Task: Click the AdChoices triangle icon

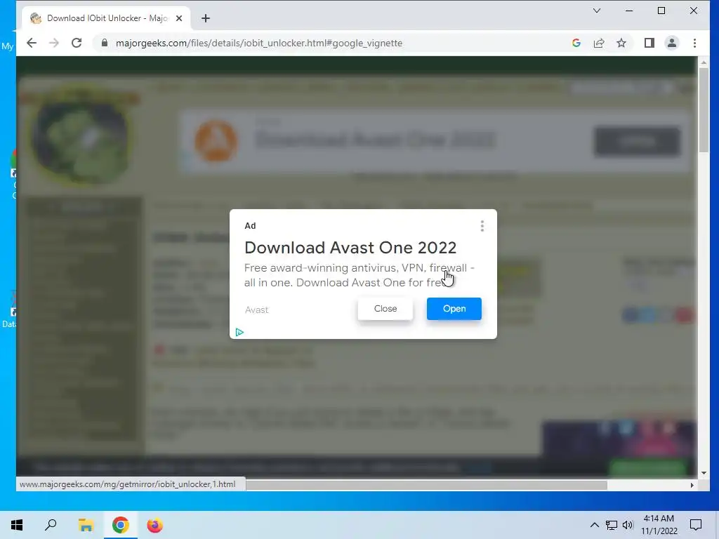Action: pos(239,332)
